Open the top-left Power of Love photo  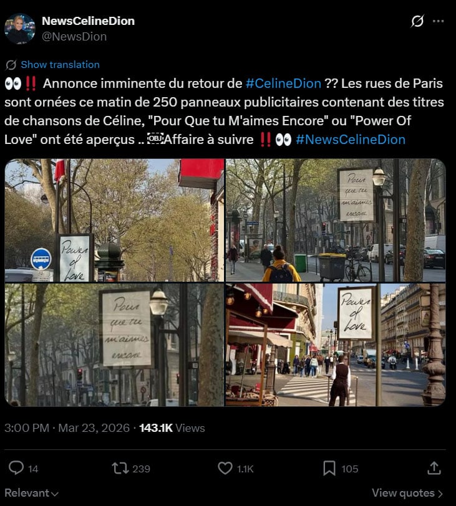tap(114, 220)
